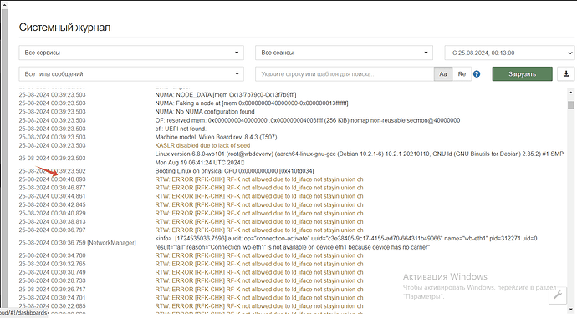Select 'Linux version 6.8.0-wb101' log message

[359, 159]
